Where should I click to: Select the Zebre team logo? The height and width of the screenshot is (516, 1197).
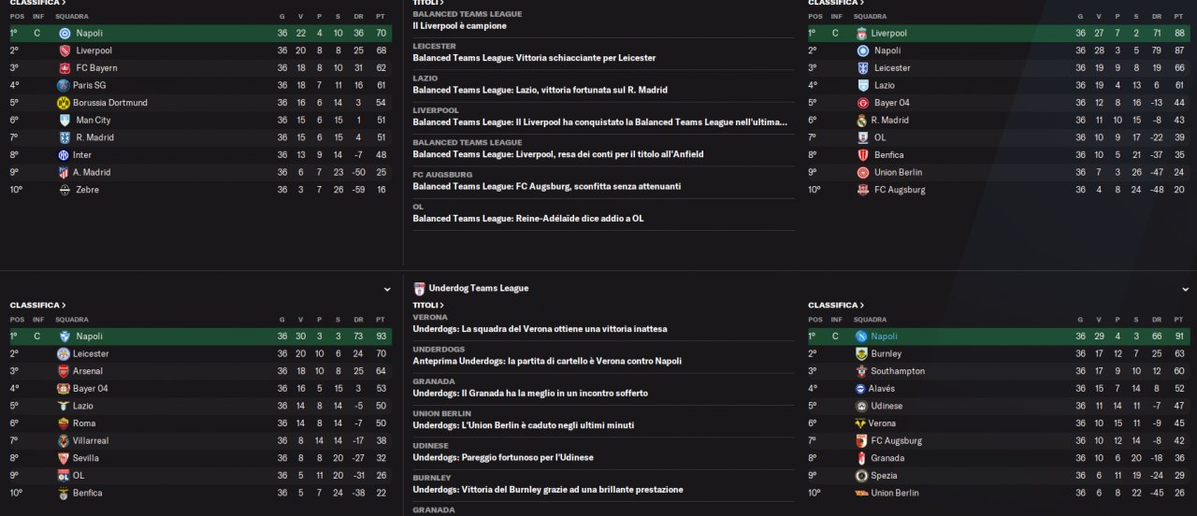pos(65,190)
